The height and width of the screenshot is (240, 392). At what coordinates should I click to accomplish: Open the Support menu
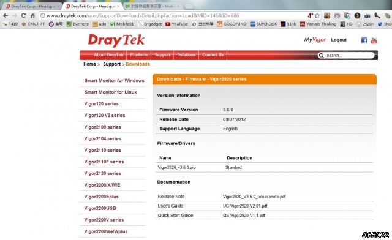[162, 54]
